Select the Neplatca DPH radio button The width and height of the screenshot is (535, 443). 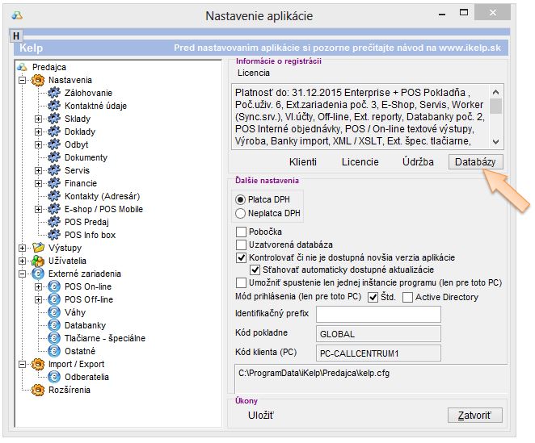pyautogui.click(x=240, y=213)
